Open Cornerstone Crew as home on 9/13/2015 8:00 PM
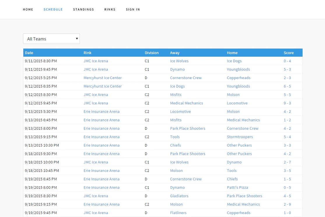This screenshot has width=325, height=217. pyautogui.click(x=243, y=129)
